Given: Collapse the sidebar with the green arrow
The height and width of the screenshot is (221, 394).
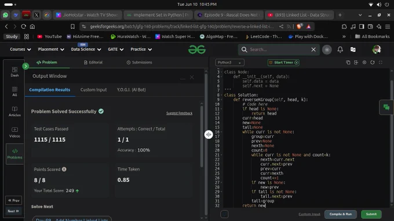Looking at the screenshot, I should pyautogui.click(x=25, y=66).
